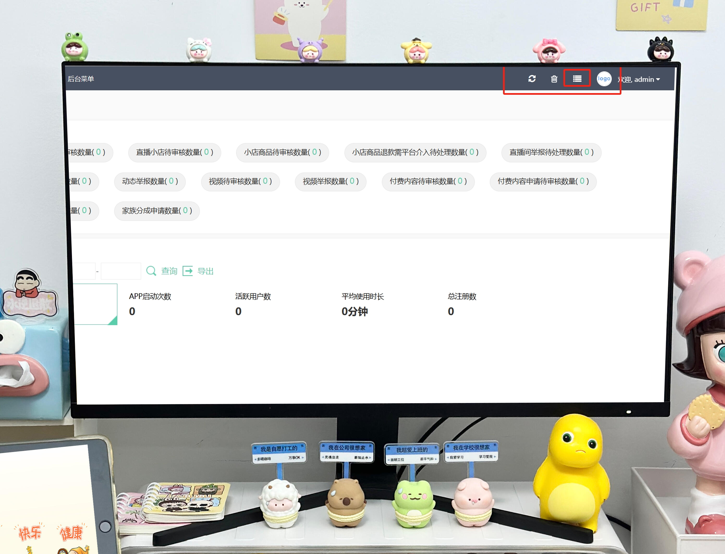Open 付费内容待审核数量 tag

click(x=428, y=181)
